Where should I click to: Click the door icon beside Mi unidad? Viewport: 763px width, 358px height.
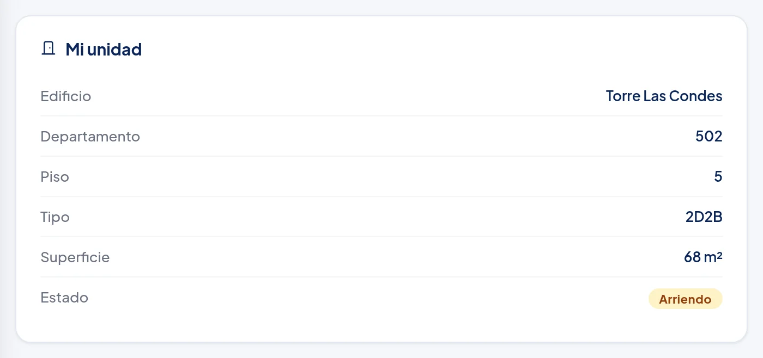[49, 48]
